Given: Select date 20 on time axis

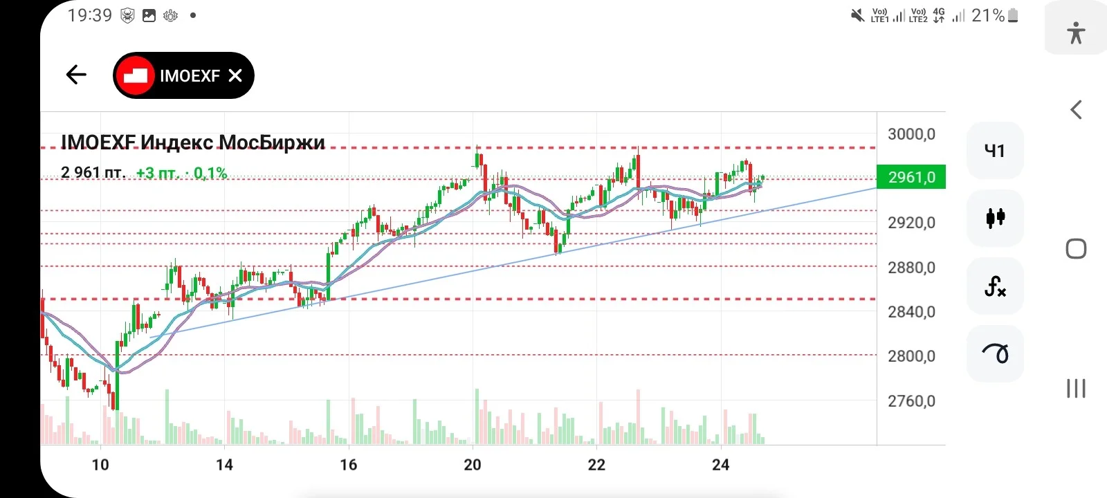Looking at the screenshot, I should tap(473, 465).
